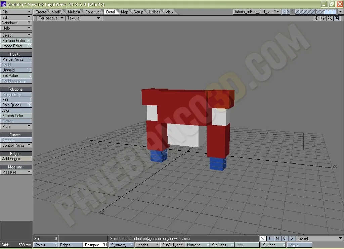This screenshot has width=344, height=249.
Task: Open the SubD-Type dropdown
Action: (x=172, y=245)
